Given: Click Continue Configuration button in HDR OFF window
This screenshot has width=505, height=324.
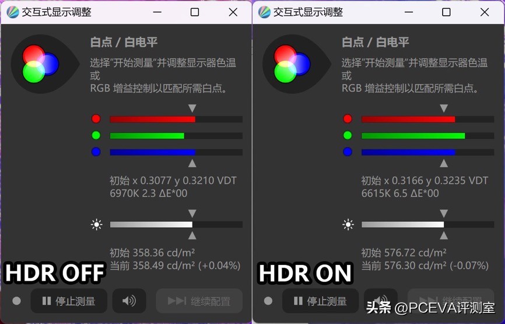Looking at the screenshot, I should [199, 301].
